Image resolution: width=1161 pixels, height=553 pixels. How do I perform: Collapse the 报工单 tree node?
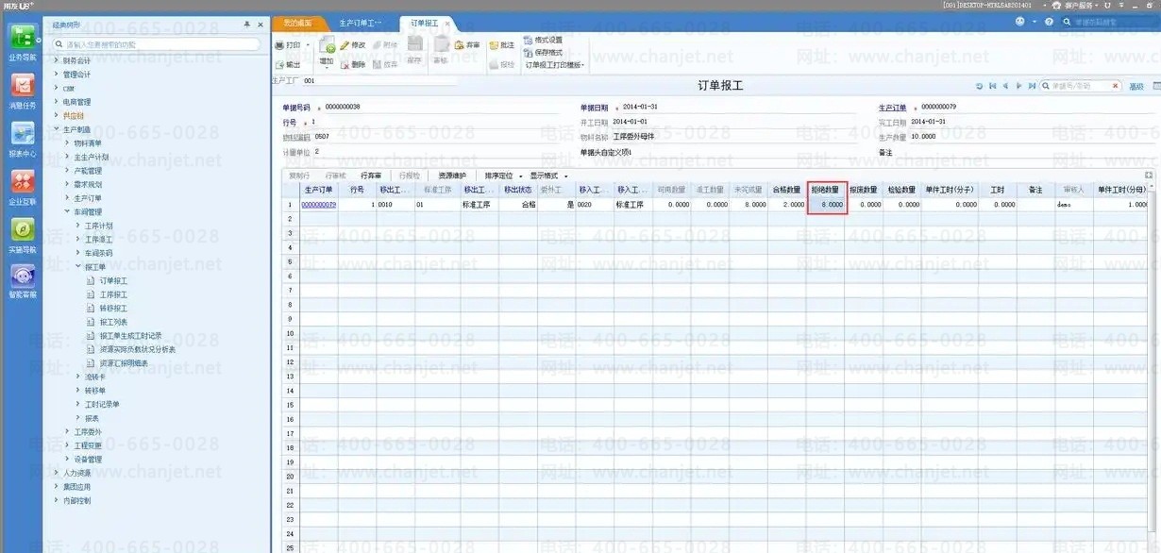click(78, 267)
